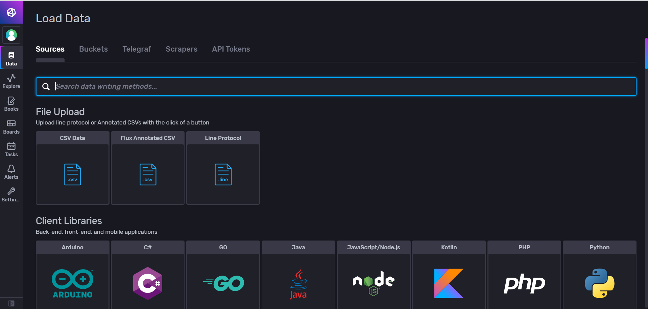This screenshot has width=648, height=309.
Task: Switch to the Sources tab
Action: tap(50, 49)
